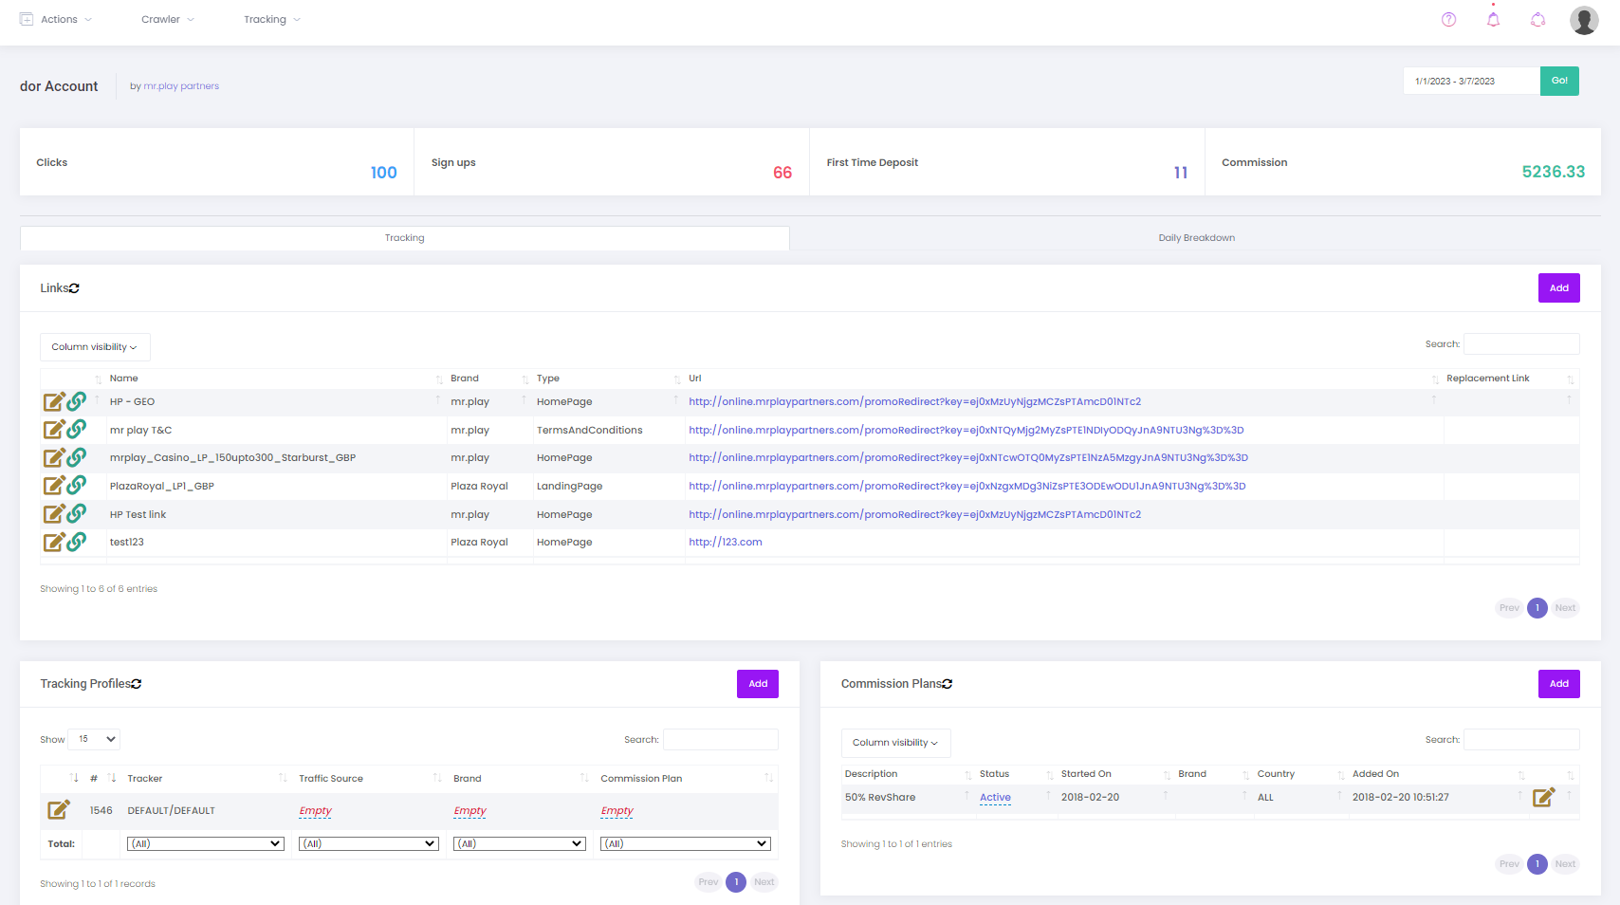Image resolution: width=1620 pixels, height=905 pixels.
Task: Click the Commission Plans Search field
Action: (1521, 740)
